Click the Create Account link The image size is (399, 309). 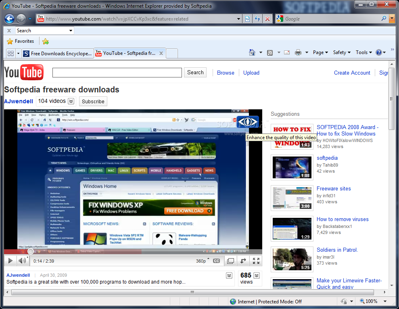tap(352, 73)
